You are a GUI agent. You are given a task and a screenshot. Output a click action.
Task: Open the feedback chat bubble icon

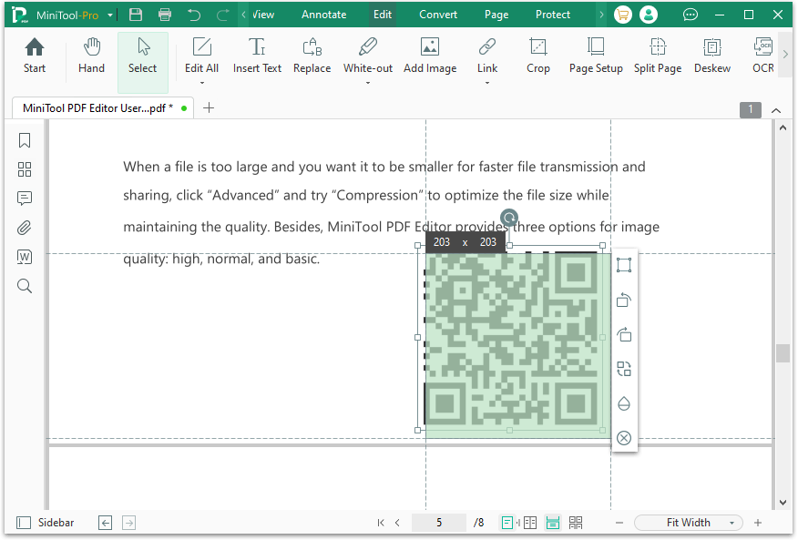[690, 15]
